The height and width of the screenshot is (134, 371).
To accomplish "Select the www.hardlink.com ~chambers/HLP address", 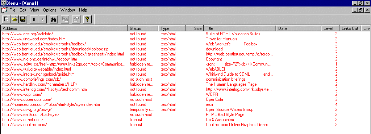I will pos(40,84).
